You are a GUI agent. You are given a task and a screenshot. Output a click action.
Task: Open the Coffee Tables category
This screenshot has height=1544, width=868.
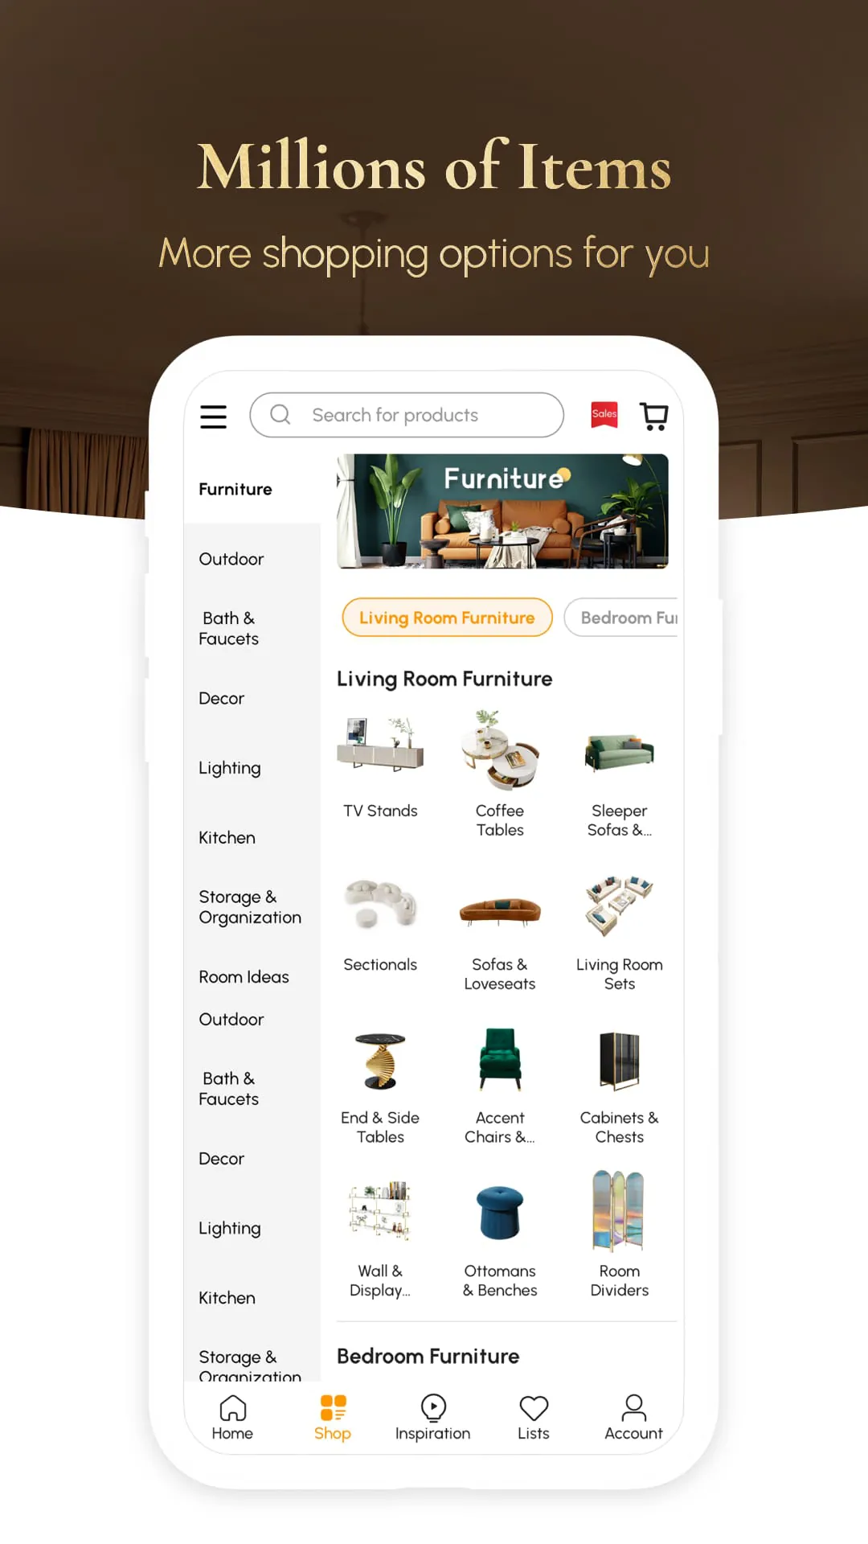pyautogui.click(x=500, y=774)
